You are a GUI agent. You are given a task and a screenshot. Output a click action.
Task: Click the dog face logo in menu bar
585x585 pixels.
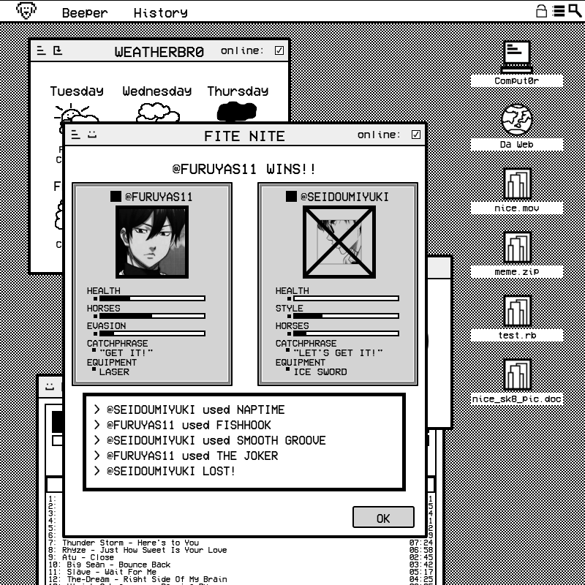click(x=26, y=10)
